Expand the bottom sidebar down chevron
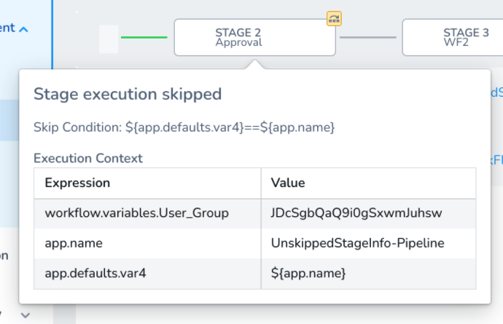The width and height of the screenshot is (503, 324). coord(26,315)
